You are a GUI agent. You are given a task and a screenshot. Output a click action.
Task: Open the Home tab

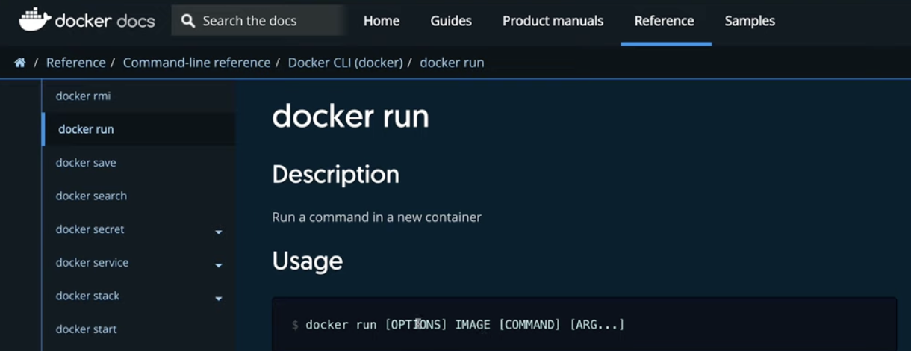[x=382, y=21]
